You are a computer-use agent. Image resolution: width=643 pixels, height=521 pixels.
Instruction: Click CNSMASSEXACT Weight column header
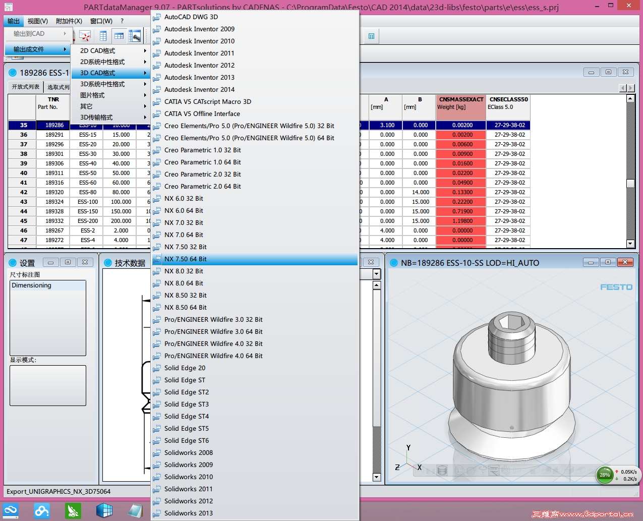[461, 107]
